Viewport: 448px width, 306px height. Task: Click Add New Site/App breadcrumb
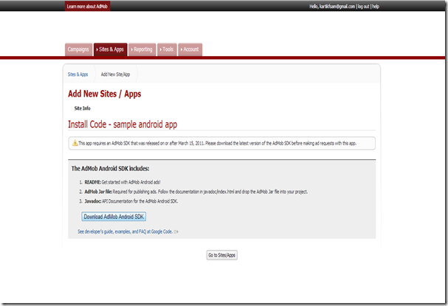(115, 74)
